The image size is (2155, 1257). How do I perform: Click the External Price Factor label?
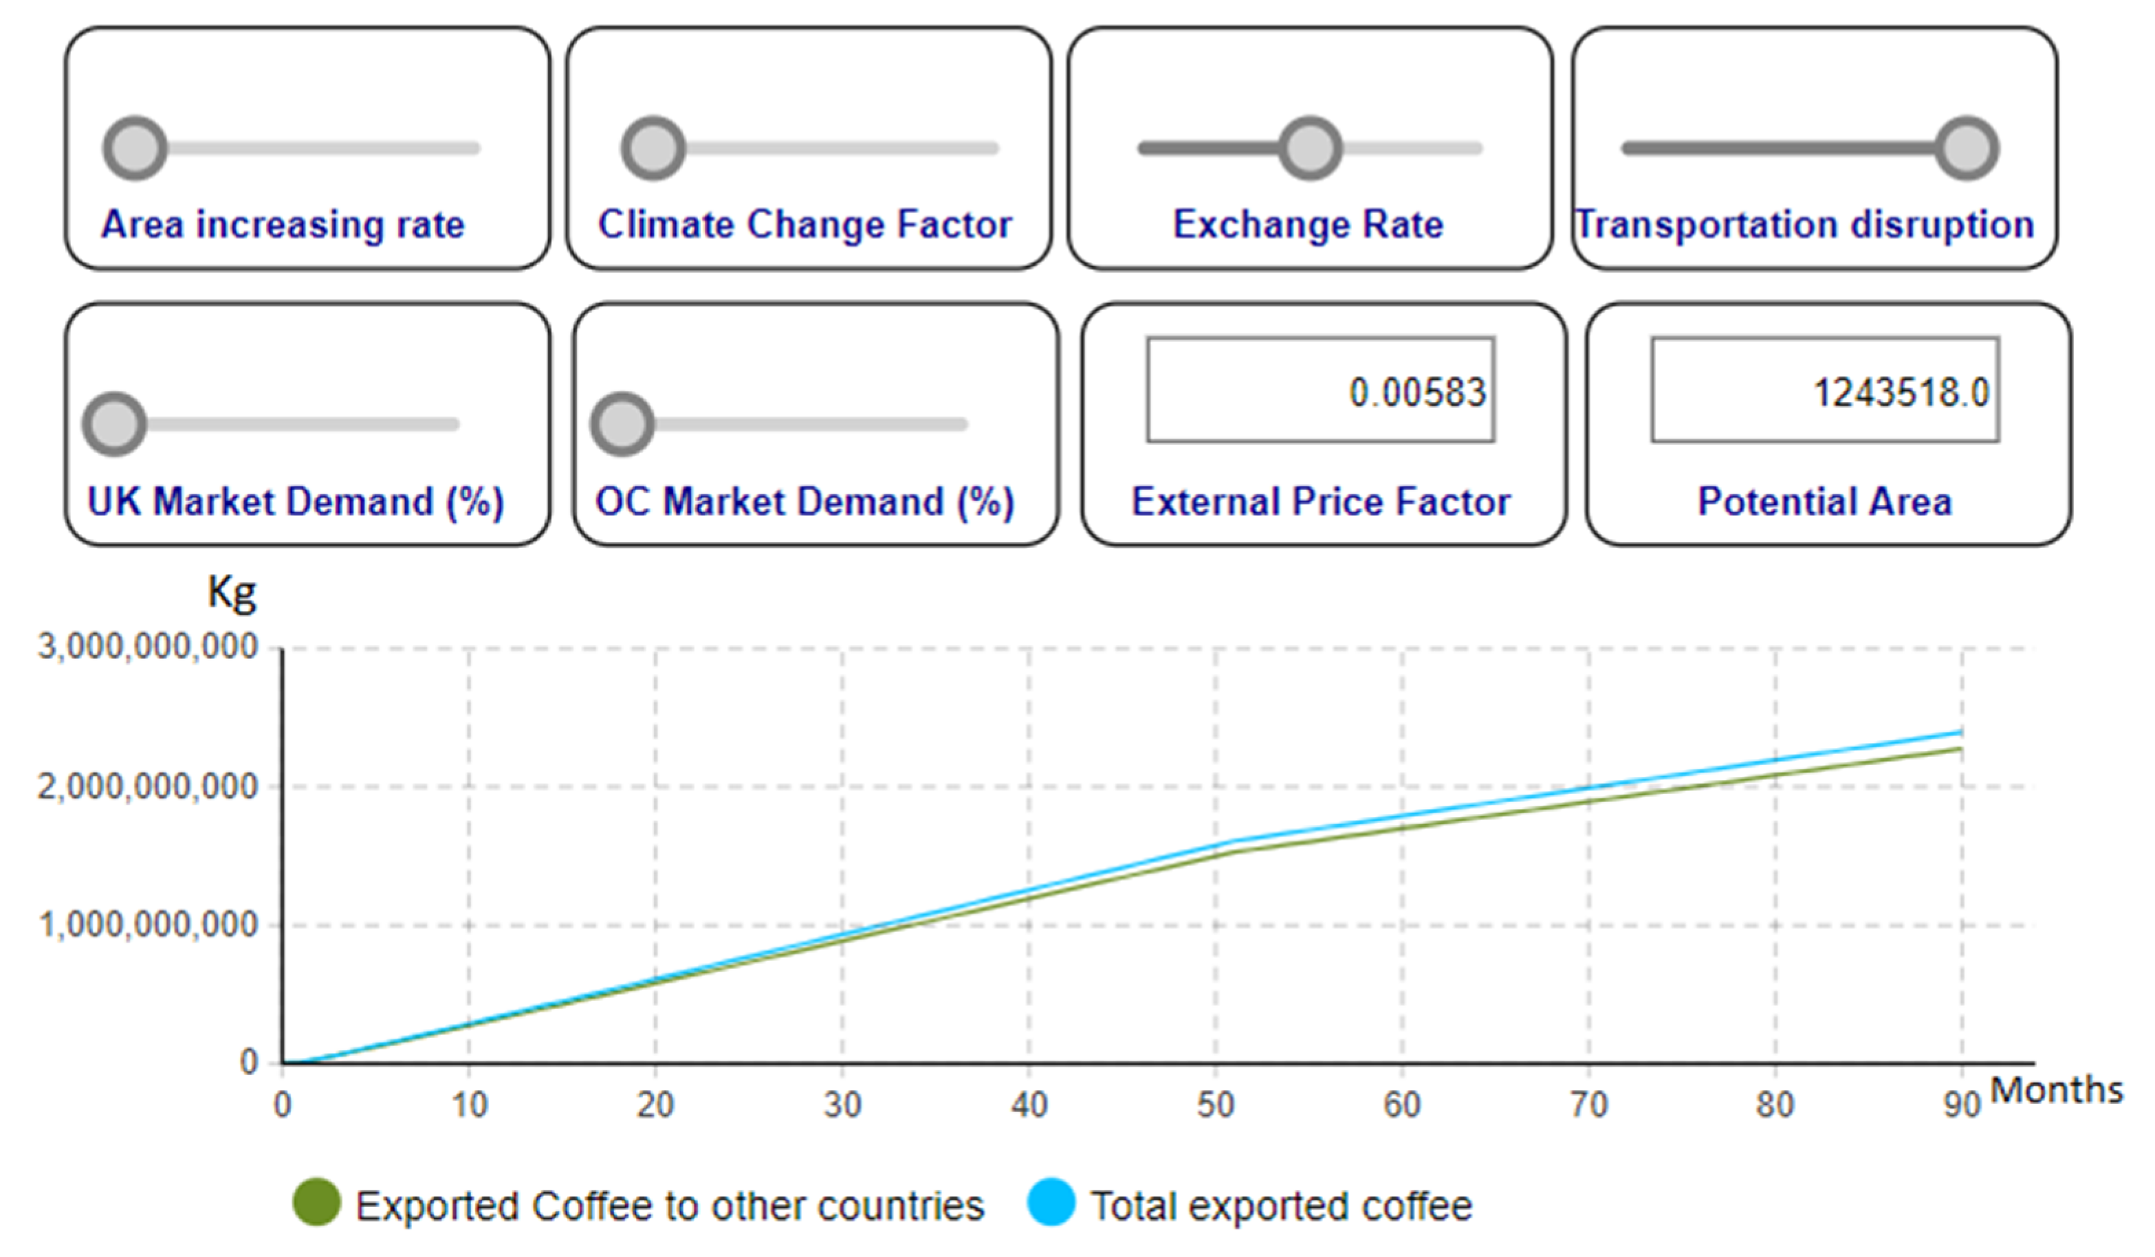[x=1321, y=502]
